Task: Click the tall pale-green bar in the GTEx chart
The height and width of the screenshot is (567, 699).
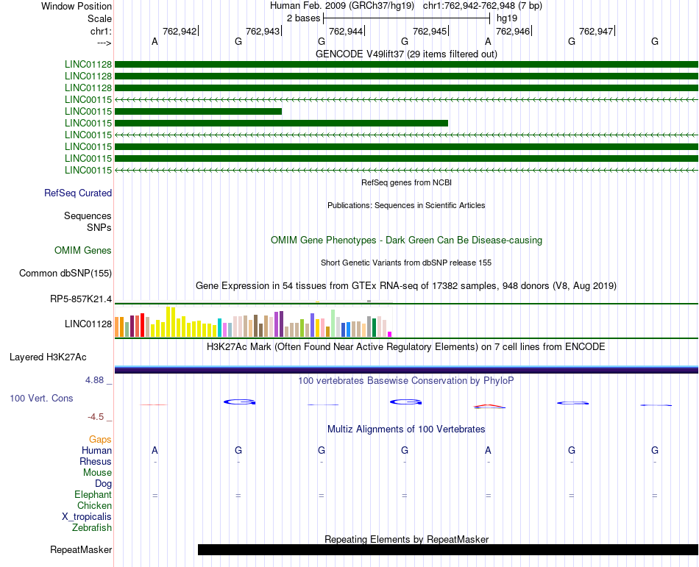Action: click(x=333, y=324)
